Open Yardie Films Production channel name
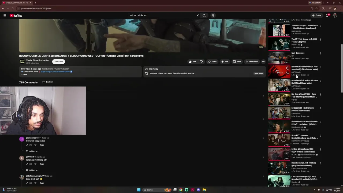The height and width of the screenshot is (193, 343). coord(38,60)
